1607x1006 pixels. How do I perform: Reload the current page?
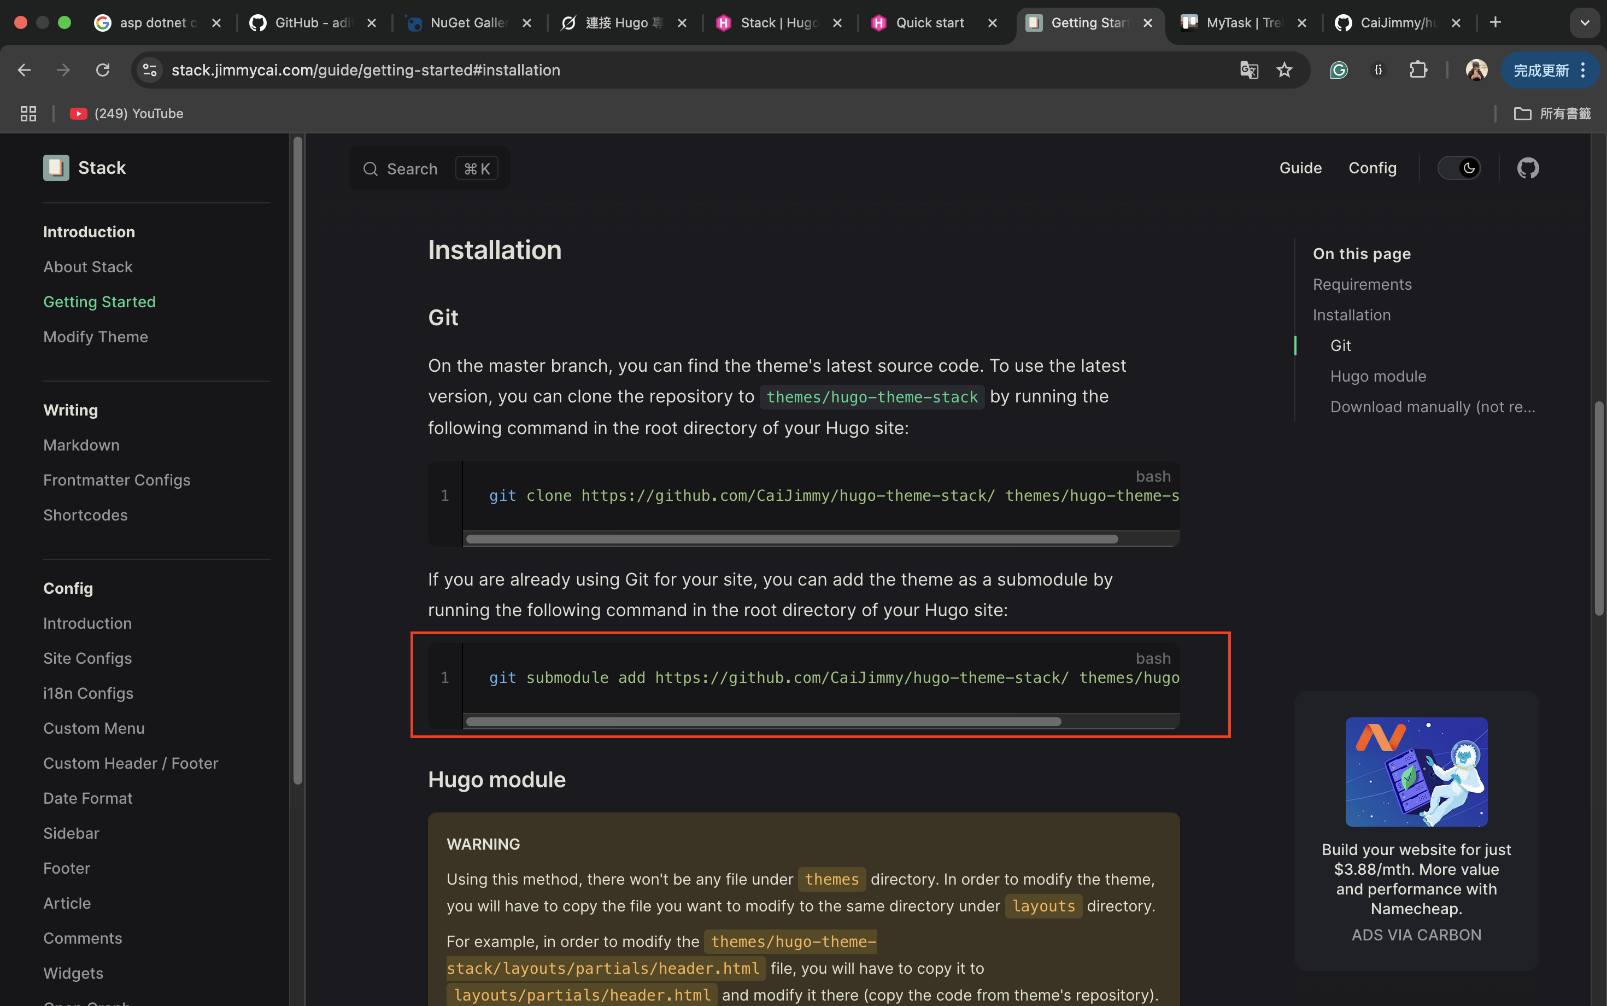tap(102, 70)
